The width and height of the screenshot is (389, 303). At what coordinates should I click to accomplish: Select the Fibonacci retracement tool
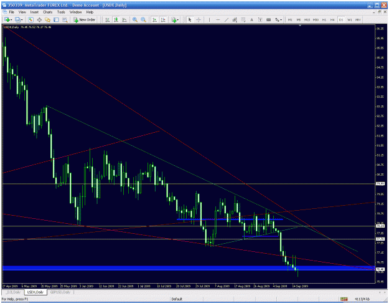coord(243,19)
